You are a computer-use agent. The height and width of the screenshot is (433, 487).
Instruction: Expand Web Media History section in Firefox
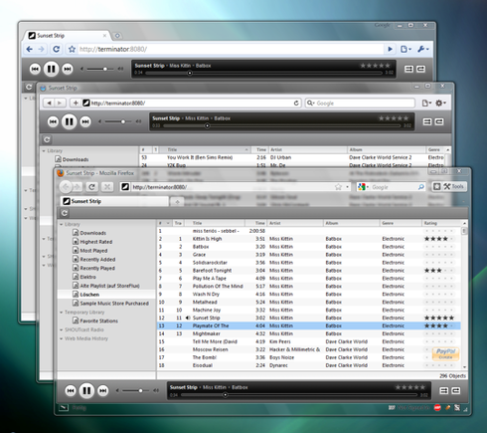(x=62, y=338)
